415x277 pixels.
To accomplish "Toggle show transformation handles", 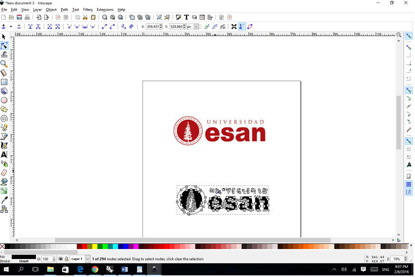I will [x=234, y=27].
